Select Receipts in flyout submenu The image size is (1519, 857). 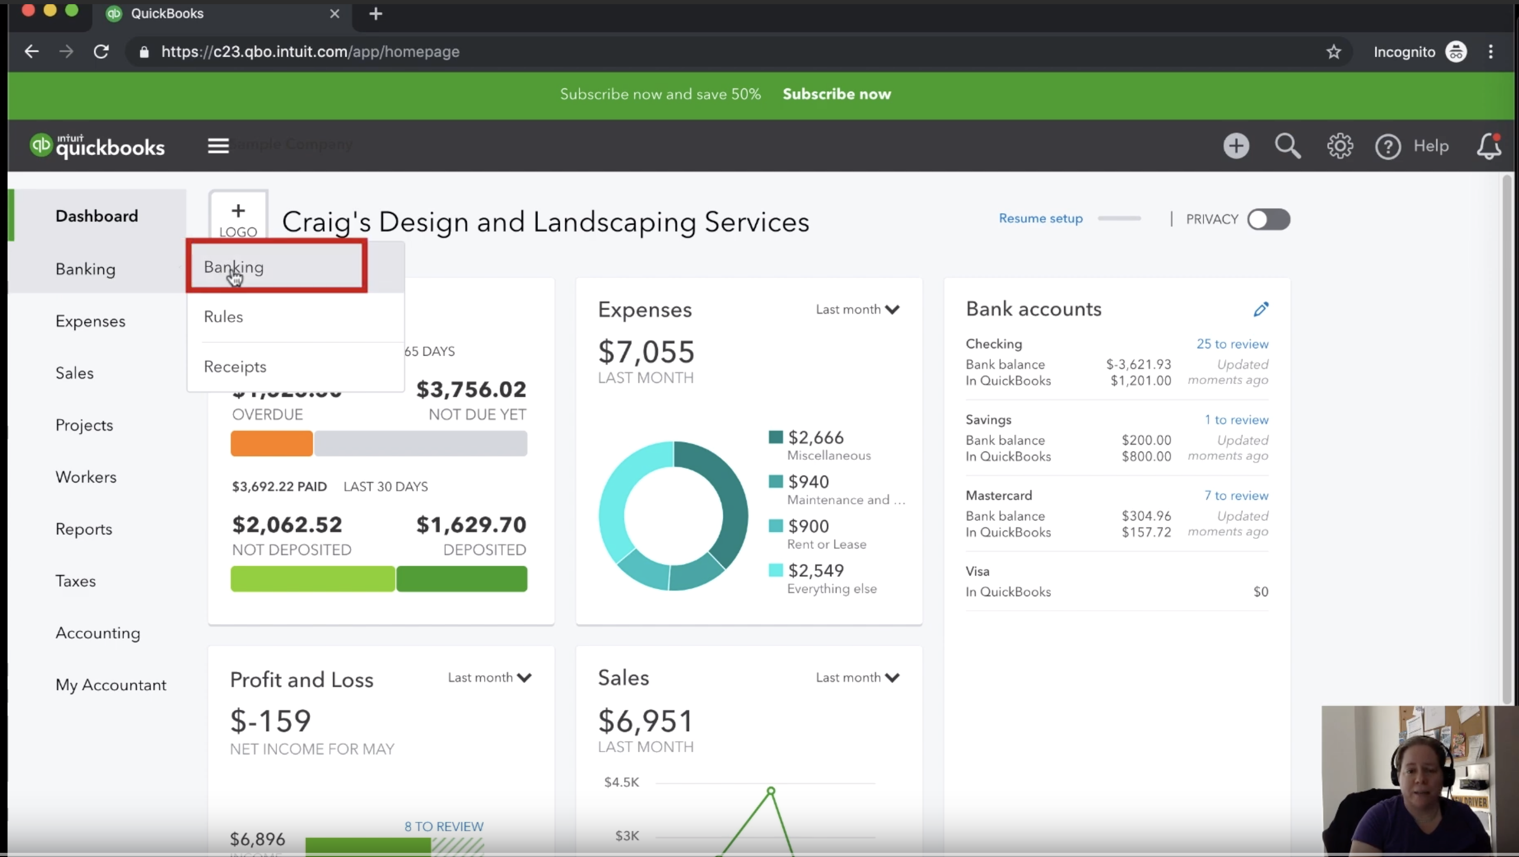pos(295,366)
